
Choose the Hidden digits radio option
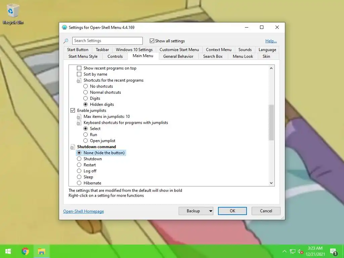pyautogui.click(x=86, y=104)
